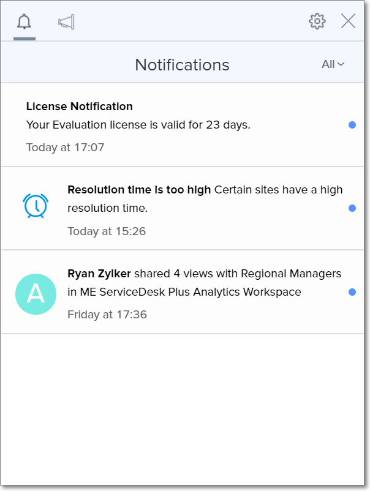Toggle unread dot on Ryan Zylker notification
Image resolution: width=370 pixels, height=491 pixels.
click(352, 292)
